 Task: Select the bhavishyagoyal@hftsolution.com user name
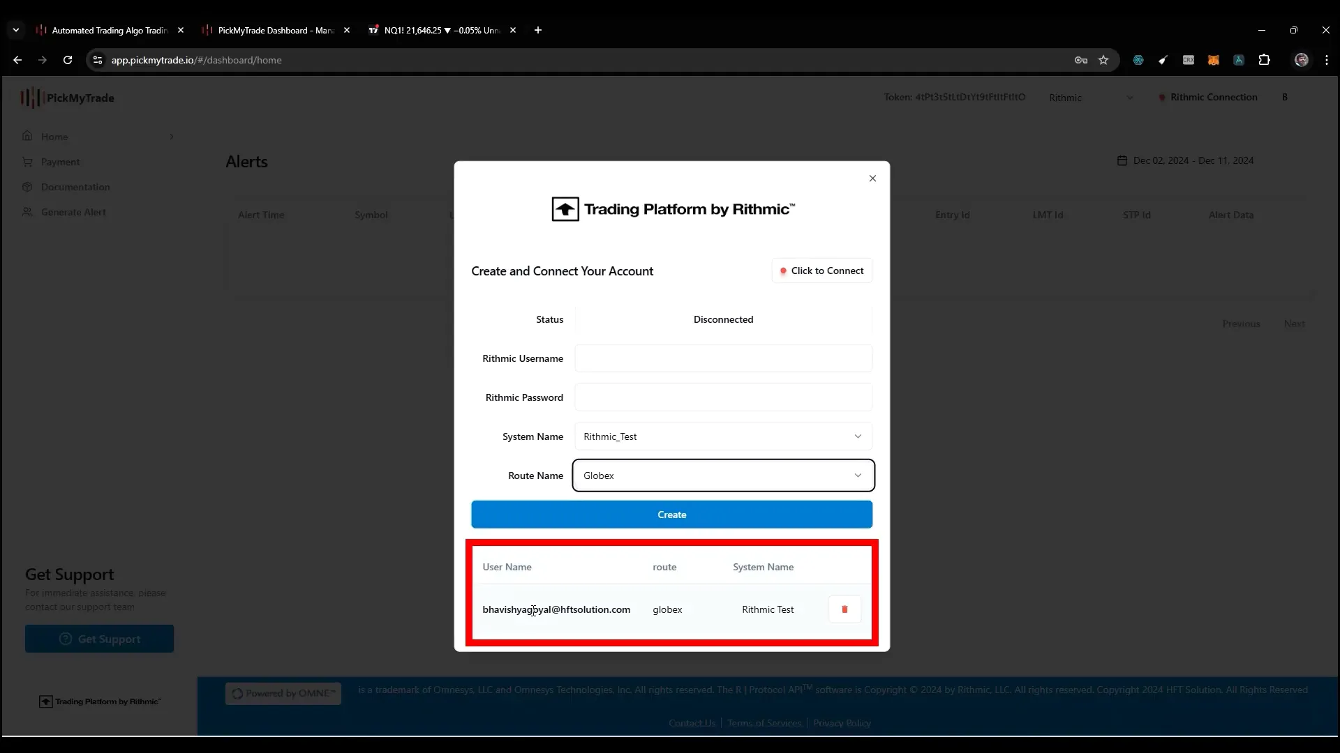click(556, 609)
